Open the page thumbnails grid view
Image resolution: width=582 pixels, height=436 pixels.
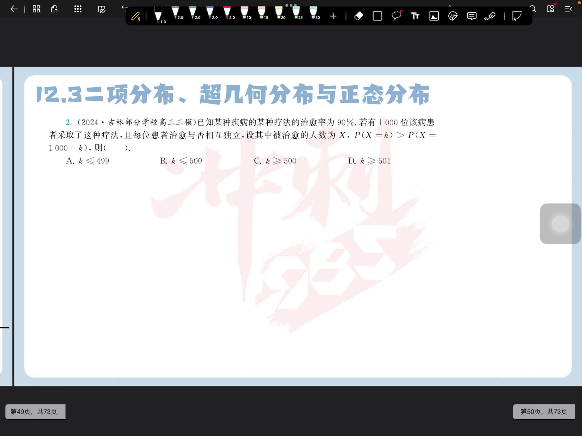coord(36,9)
